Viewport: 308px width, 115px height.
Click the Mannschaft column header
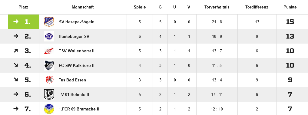(83, 7)
